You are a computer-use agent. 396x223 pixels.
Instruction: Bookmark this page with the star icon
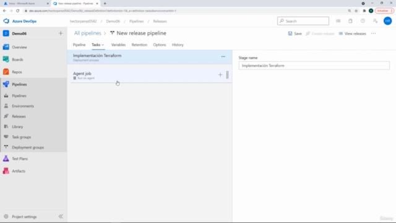point(356,11)
